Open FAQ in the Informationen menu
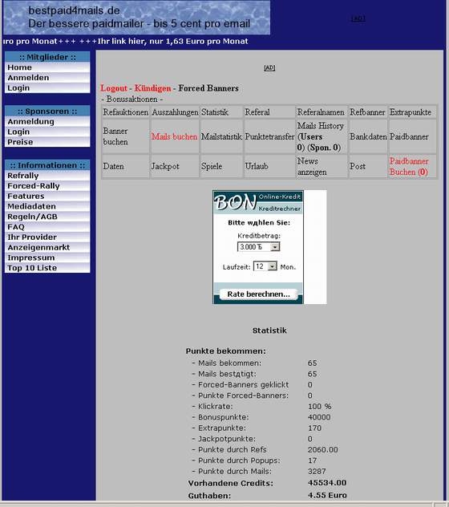The width and height of the screenshot is (449, 507). coord(47,227)
